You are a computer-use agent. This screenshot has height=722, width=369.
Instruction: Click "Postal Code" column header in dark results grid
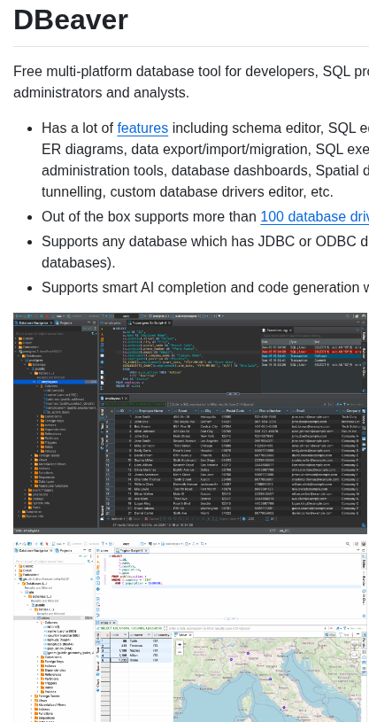point(234,410)
